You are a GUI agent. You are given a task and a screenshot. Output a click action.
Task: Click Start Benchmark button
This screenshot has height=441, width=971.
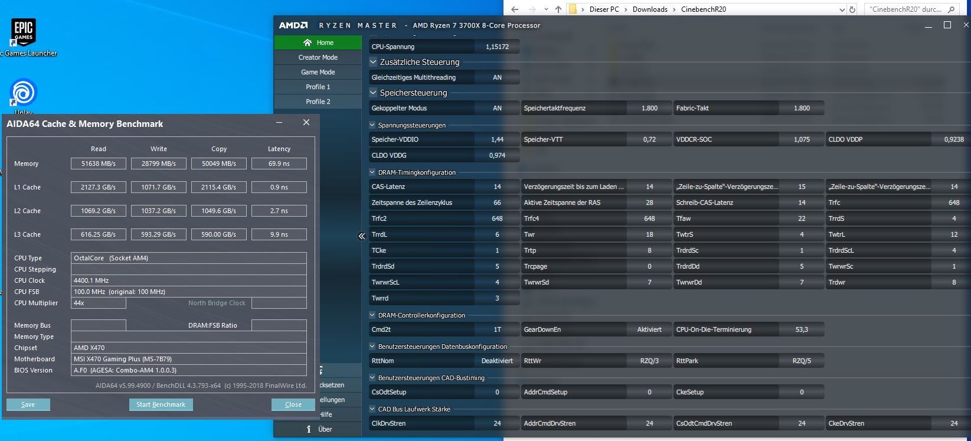pos(161,404)
